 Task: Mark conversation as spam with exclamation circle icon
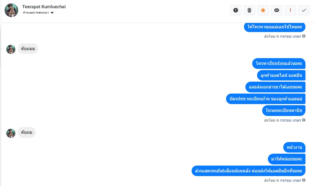pos(236,10)
